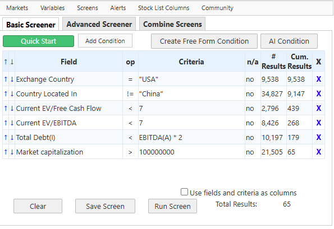Viewport: 334px width, 229px height.
Task: Click the "China" criteria value
Action: pos(151,94)
